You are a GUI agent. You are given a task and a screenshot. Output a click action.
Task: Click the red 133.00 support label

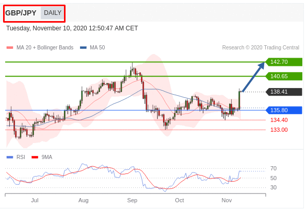point(279,130)
